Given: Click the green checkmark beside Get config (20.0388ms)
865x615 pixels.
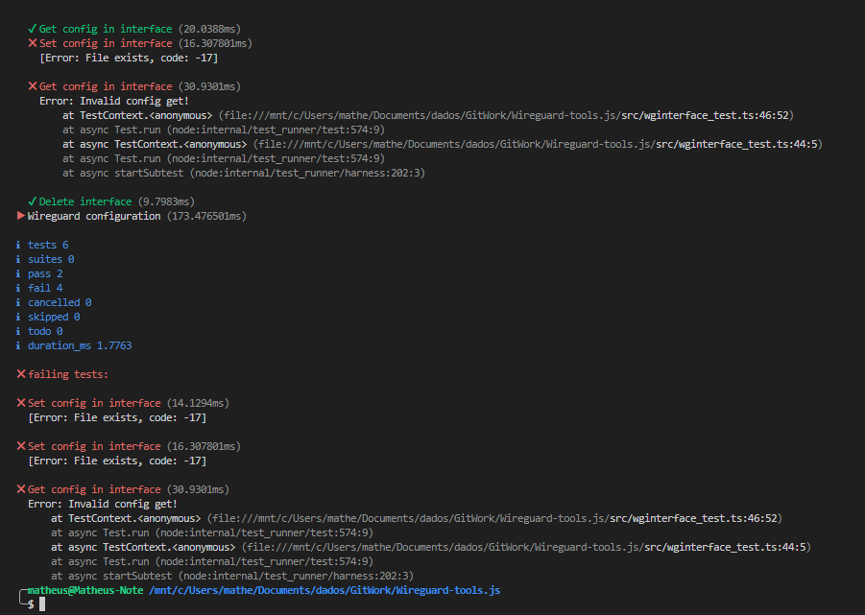Looking at the screenshot, I should pyautogui.click(x=33, y=29).
